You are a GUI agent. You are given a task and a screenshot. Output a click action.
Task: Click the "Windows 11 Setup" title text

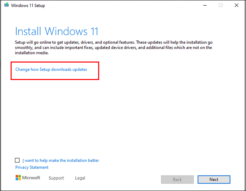point(28,5)
